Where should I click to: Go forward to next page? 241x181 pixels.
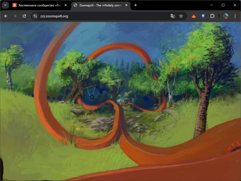pos(15,16)
